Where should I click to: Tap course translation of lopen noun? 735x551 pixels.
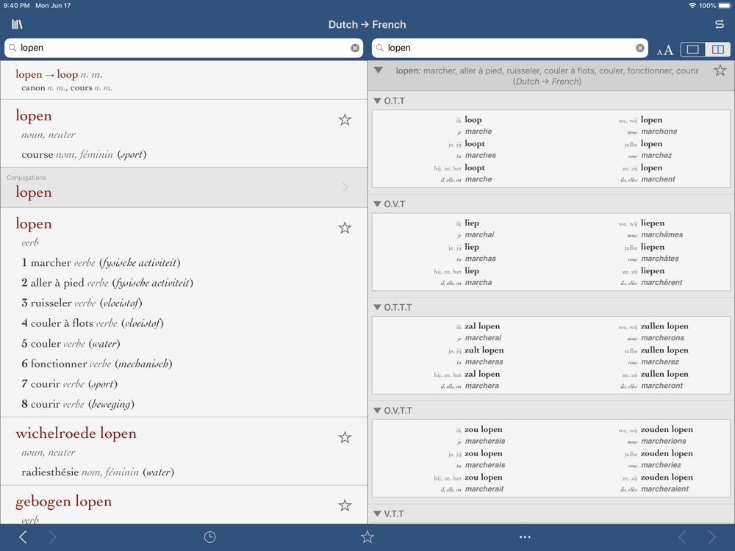coord(37,154)
